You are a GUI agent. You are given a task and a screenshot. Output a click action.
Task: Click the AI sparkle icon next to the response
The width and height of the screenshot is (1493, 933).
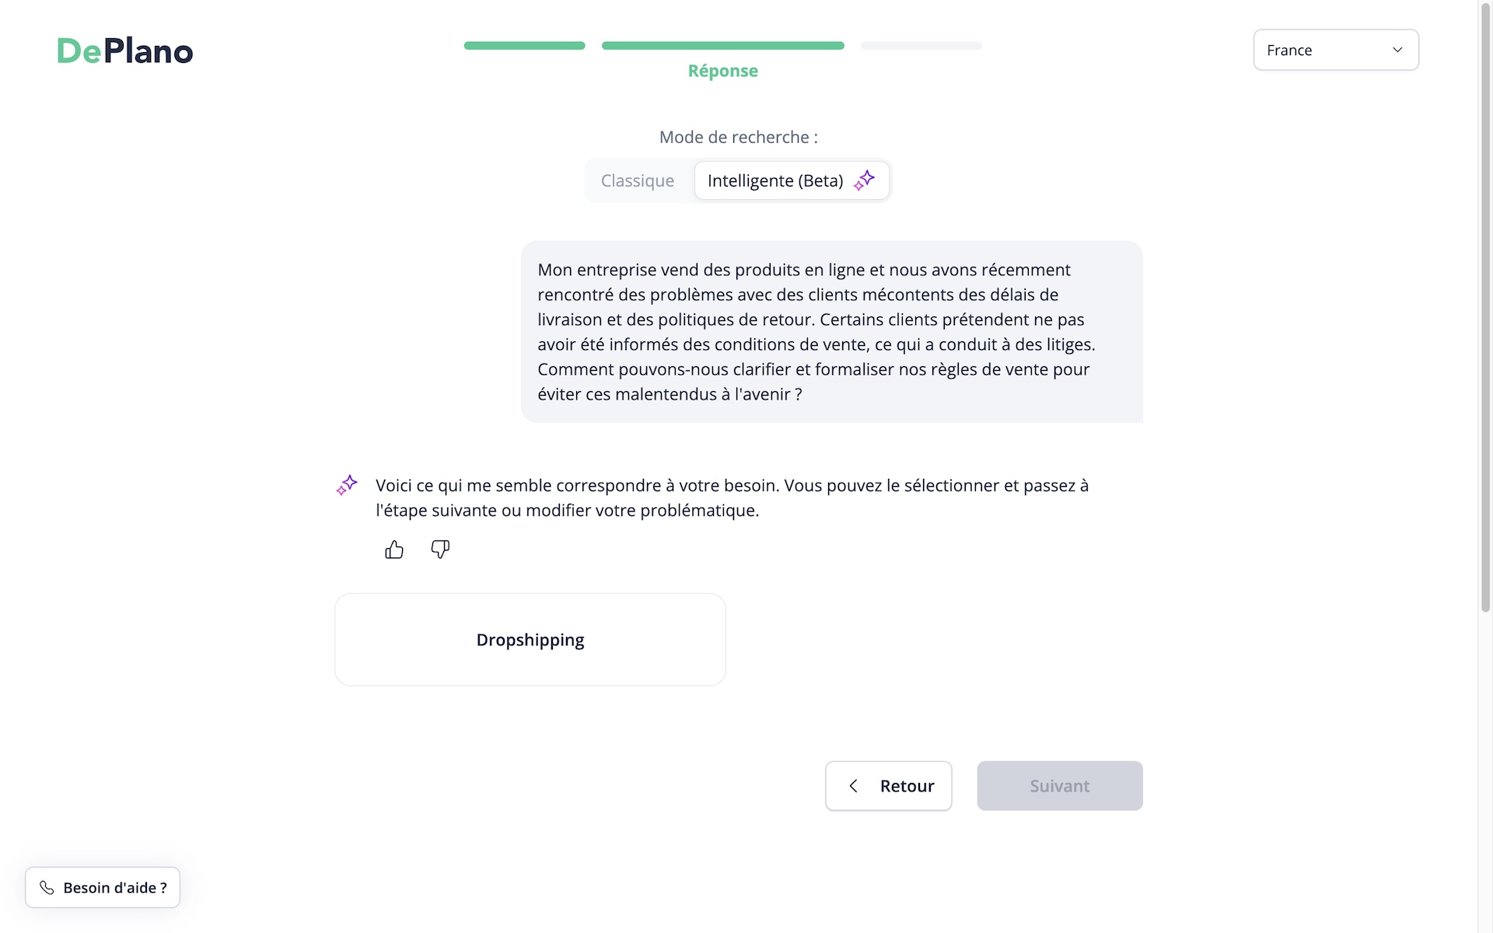[x=347, y=485]
